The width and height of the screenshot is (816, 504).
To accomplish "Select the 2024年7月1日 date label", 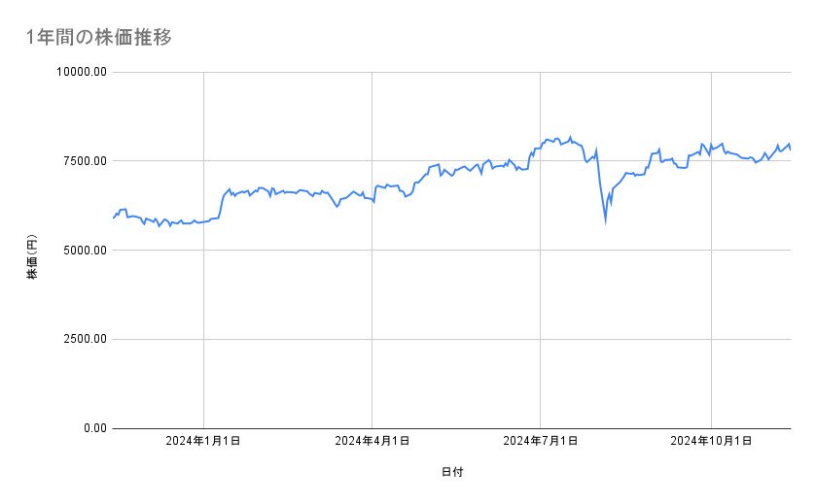I will pyautogui.click(x=541, y=442).
